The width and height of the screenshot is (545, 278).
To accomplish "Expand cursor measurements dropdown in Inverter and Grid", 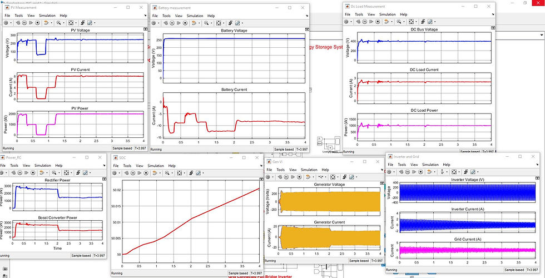I will 478,172.
